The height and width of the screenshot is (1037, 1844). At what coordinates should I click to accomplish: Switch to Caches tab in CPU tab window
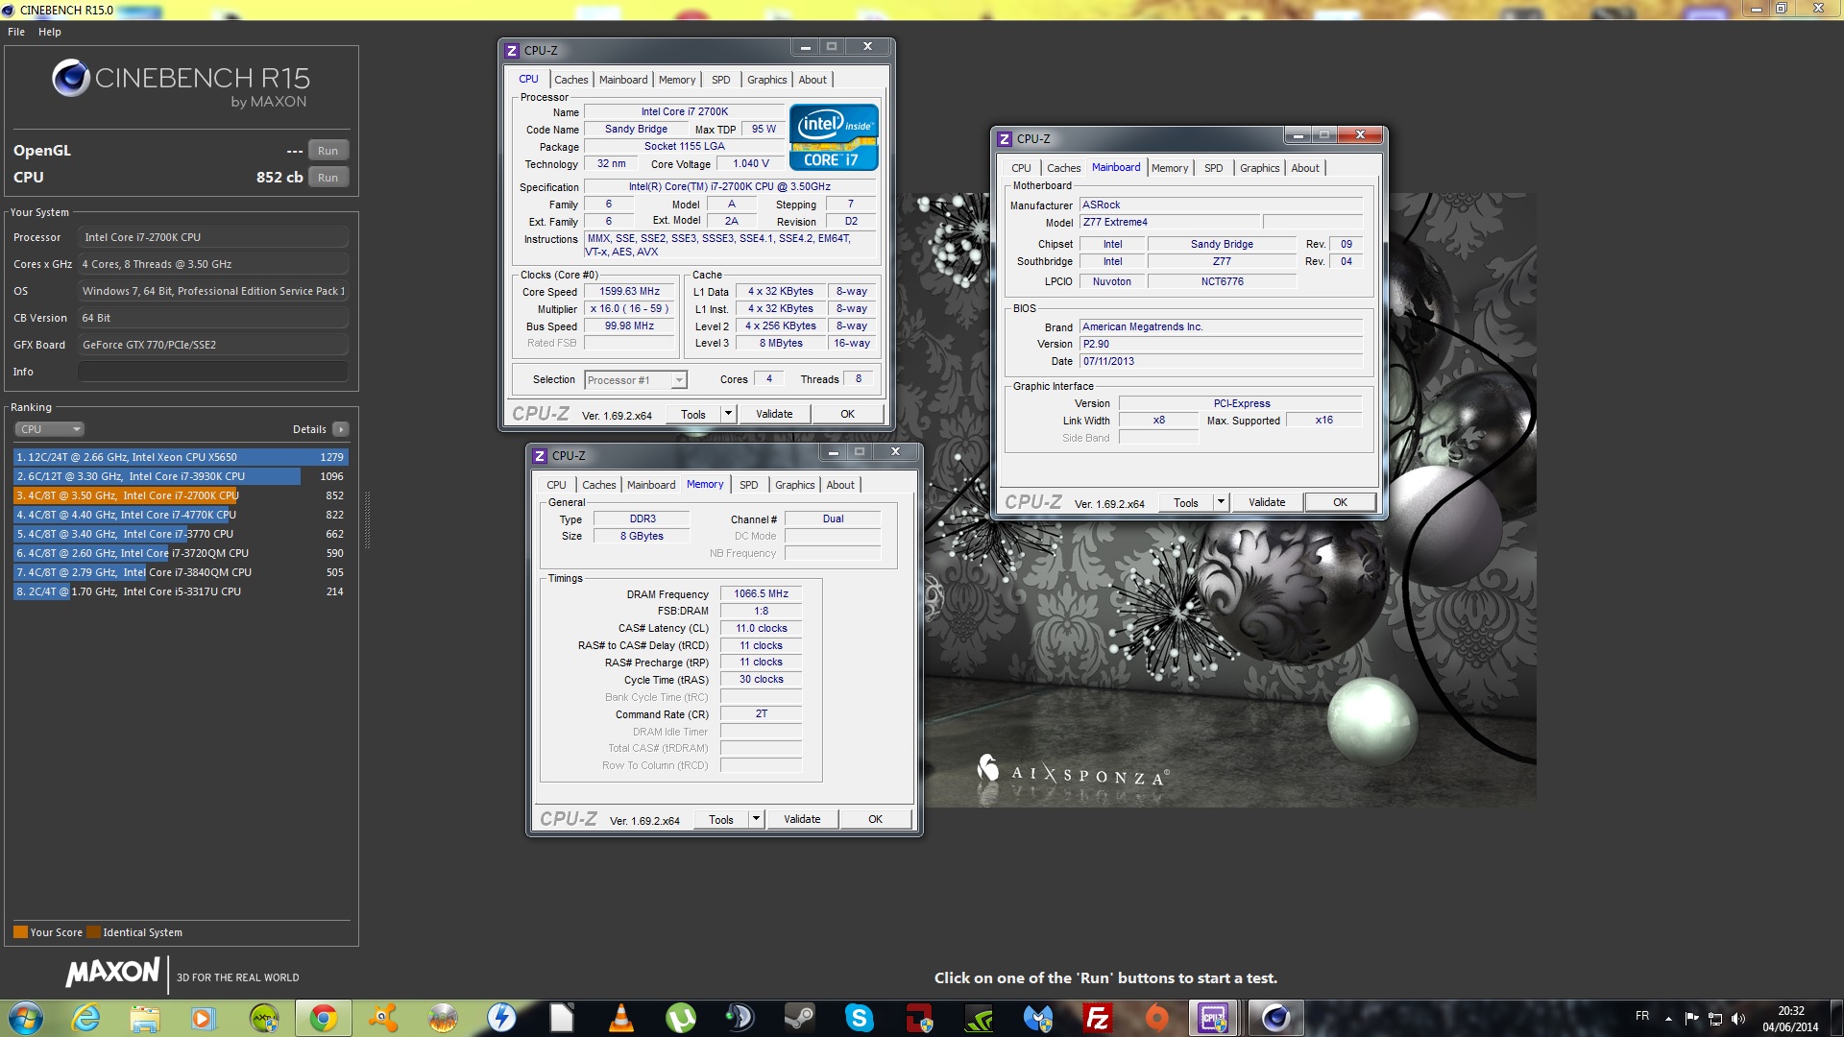tap(570, 80)
